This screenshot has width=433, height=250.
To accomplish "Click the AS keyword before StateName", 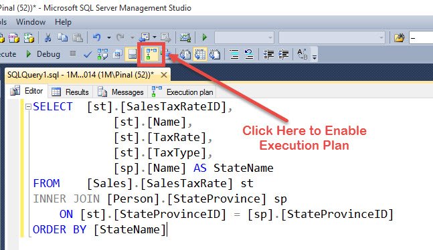I will pyautogui.click(x=200, y=168).
